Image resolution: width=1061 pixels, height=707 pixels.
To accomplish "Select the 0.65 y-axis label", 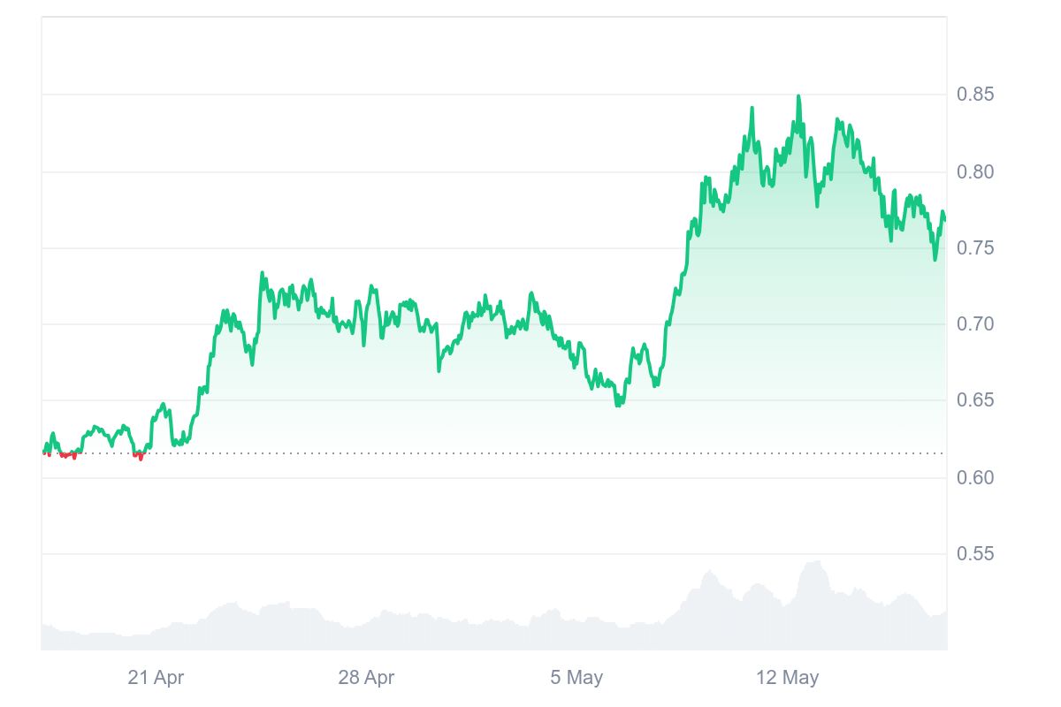I will [975, 400].
